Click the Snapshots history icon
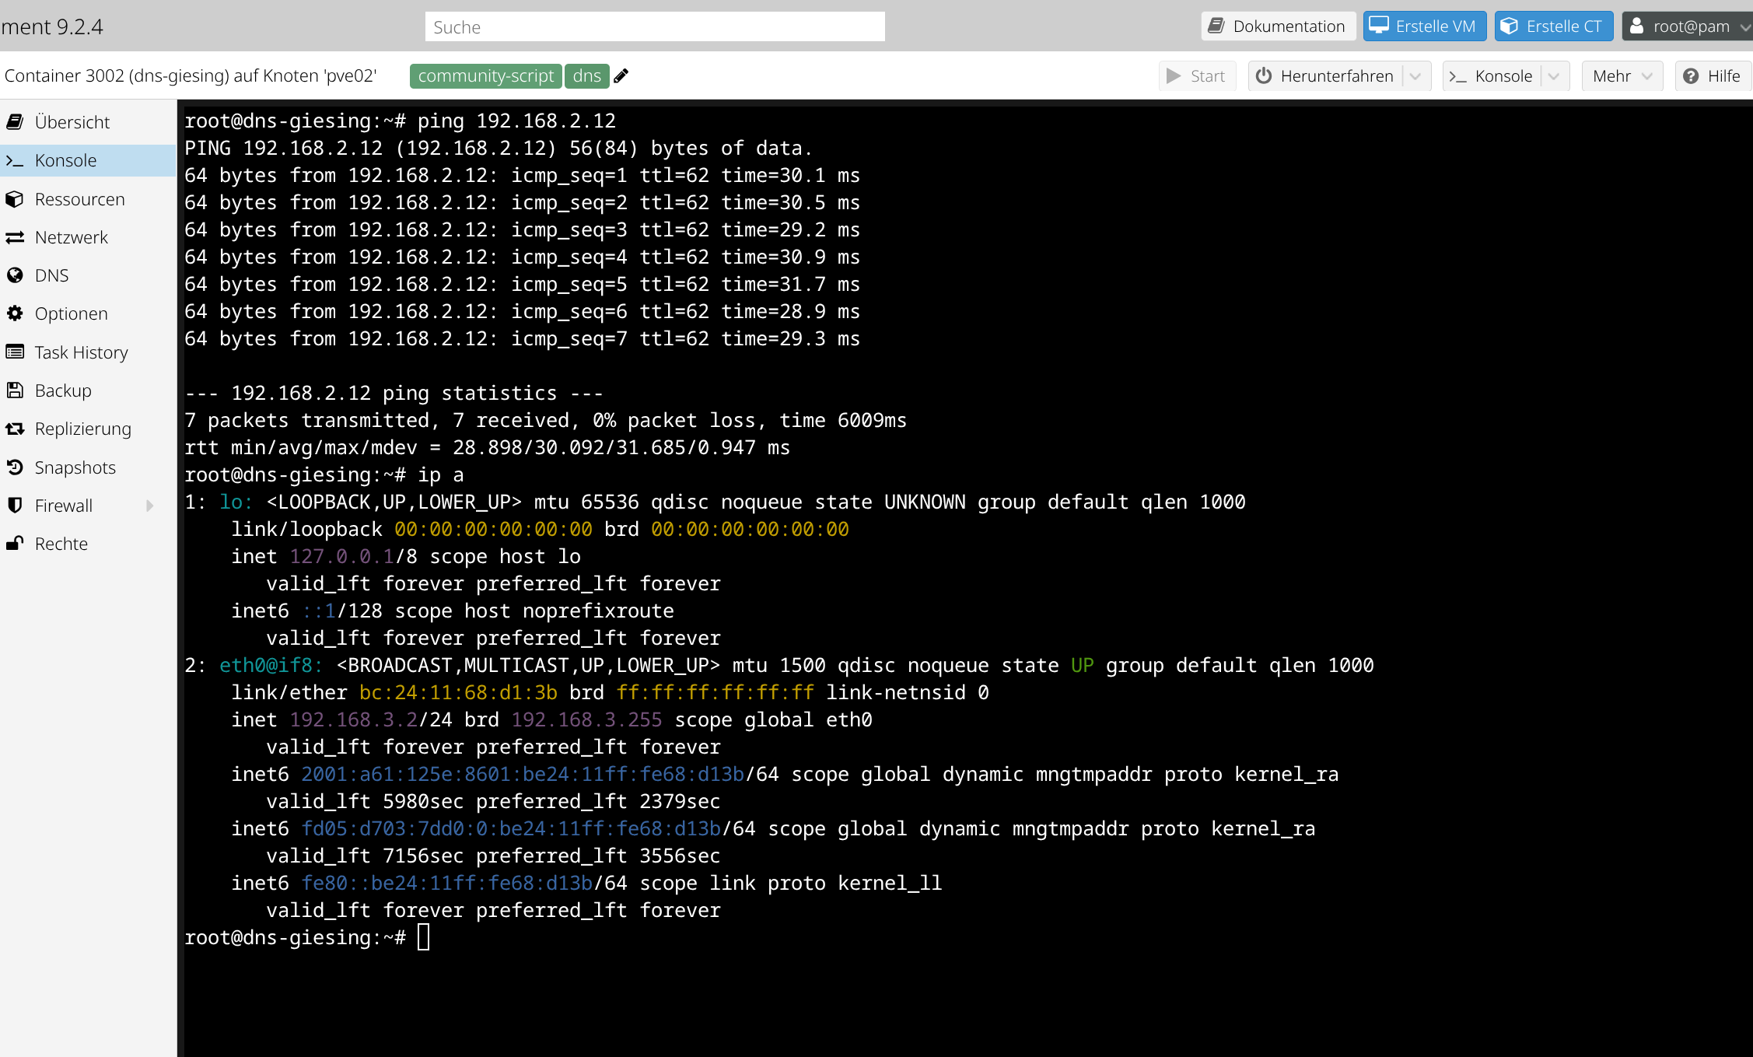The image size is (1753, 1057). click(15, 467)
